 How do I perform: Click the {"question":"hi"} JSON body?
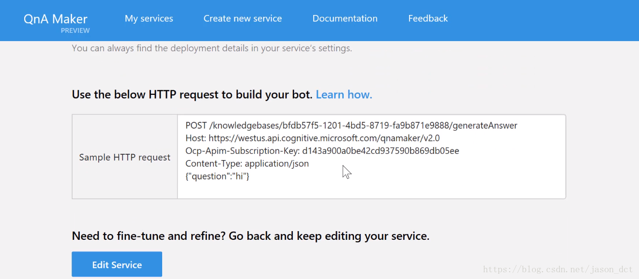click(x=217, y=176)
